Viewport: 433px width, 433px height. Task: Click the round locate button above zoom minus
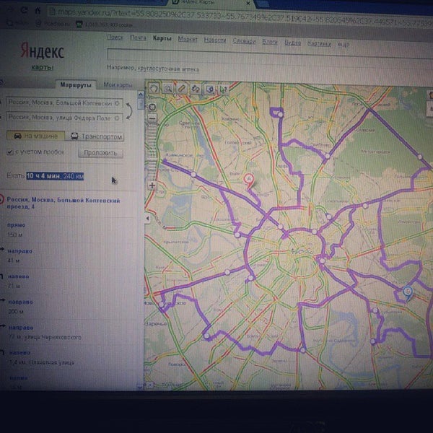[x=152, y=107]
